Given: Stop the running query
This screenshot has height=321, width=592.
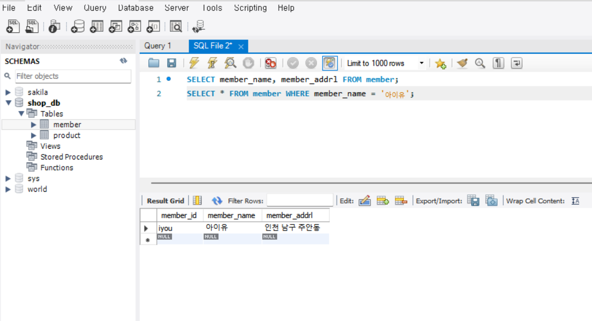Looking at the screenshot, I should click(x=249, y=63).
